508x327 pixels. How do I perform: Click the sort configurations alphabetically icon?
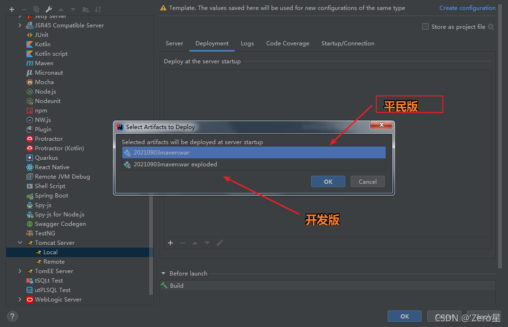(x=98, y=9)
